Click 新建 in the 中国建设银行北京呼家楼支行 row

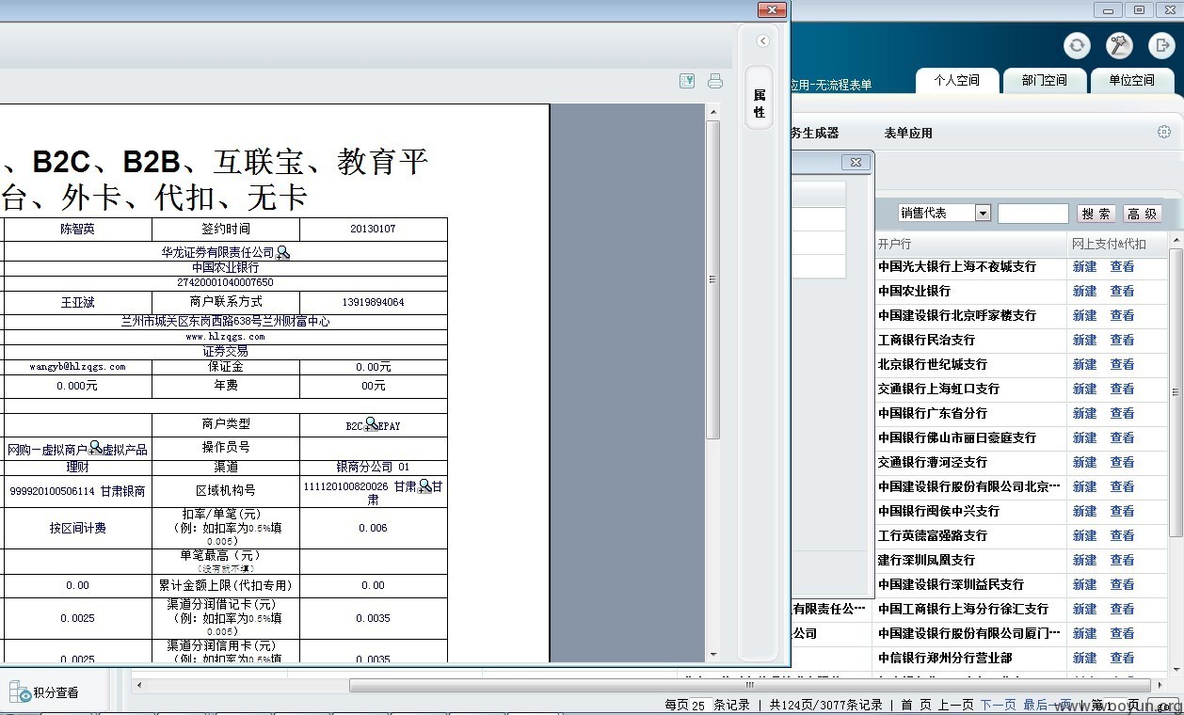[1084, 315]
